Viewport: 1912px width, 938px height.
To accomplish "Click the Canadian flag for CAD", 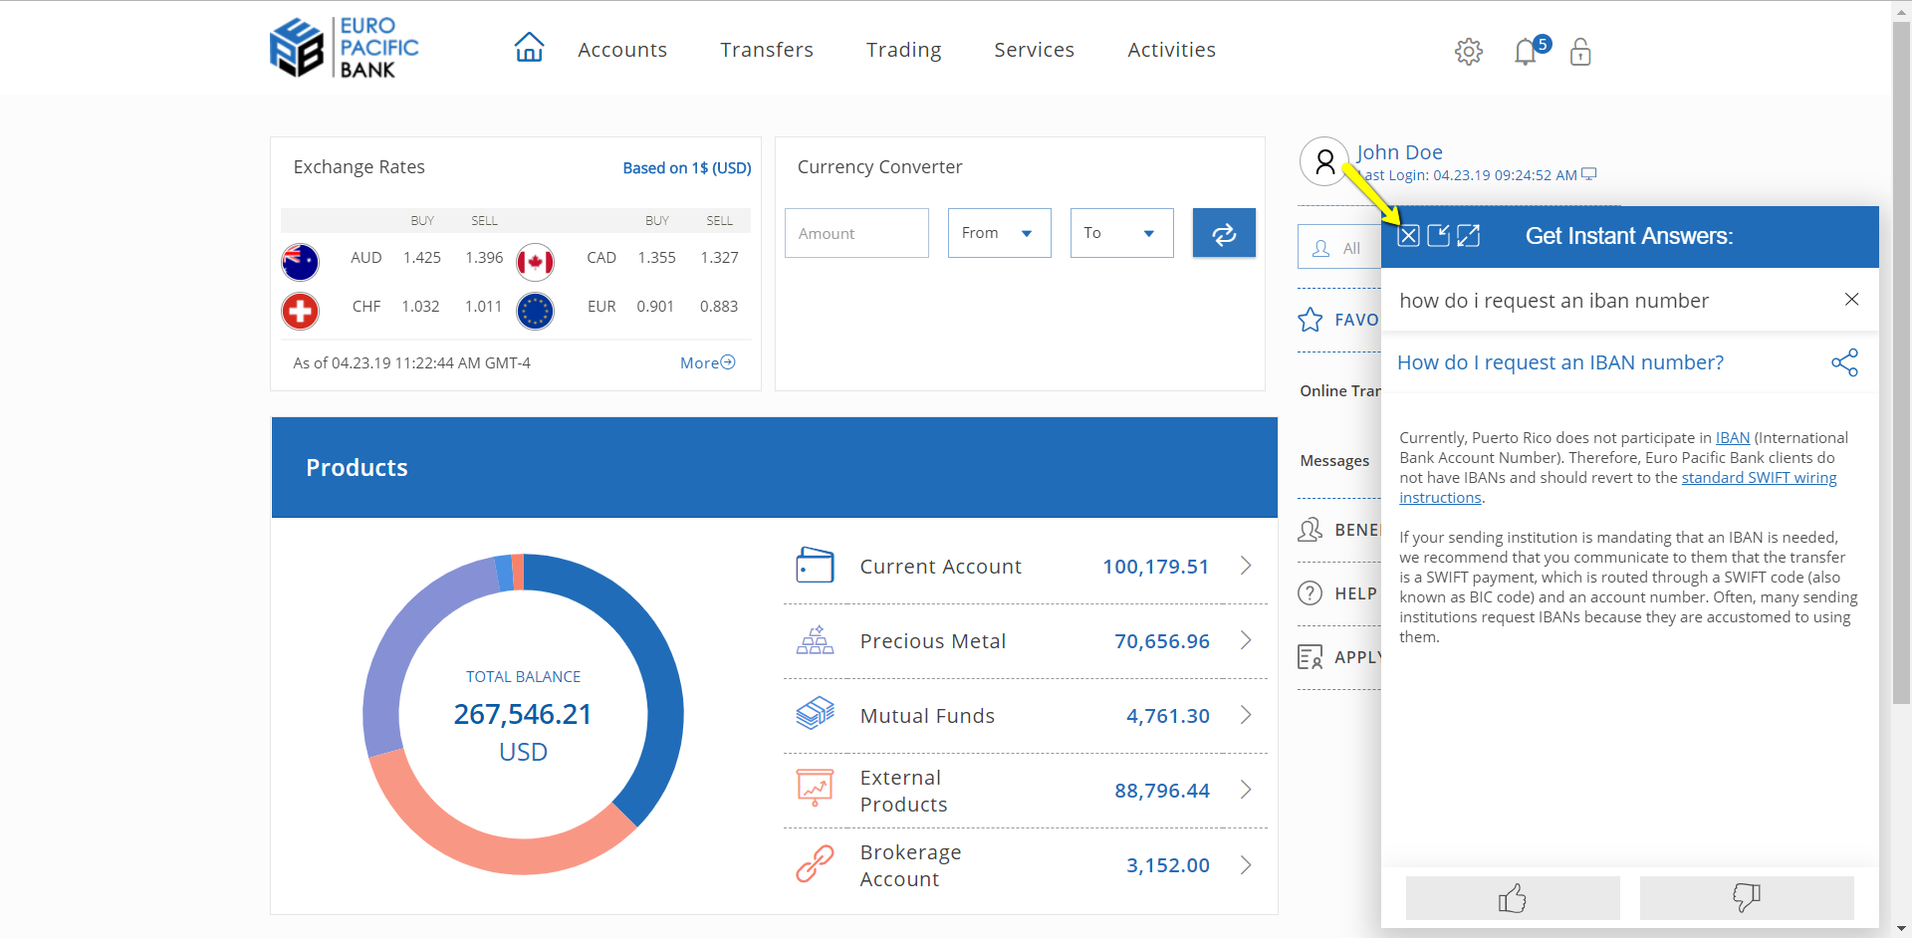I will point(535,262).
